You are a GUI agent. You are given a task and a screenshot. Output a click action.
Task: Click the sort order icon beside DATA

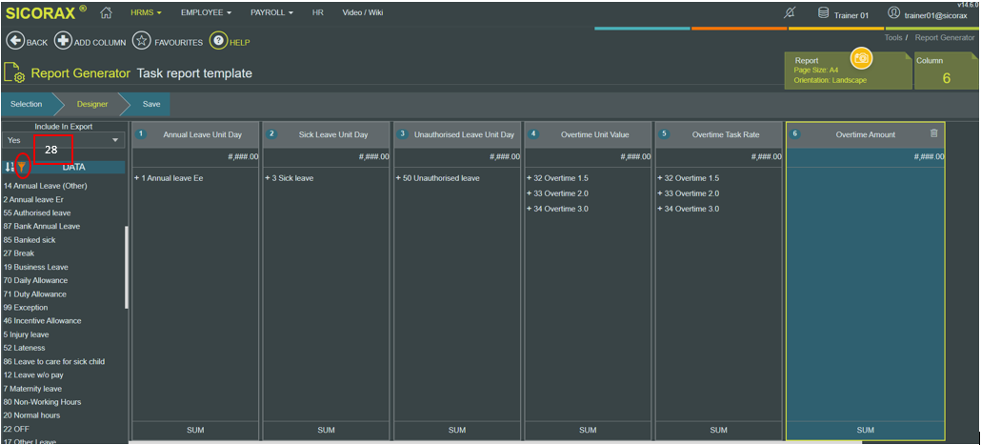pos(10,167)
